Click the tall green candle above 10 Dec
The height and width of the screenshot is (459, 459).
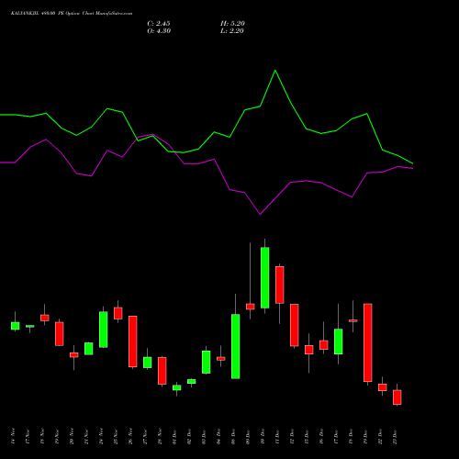click(x=265, y=277)
